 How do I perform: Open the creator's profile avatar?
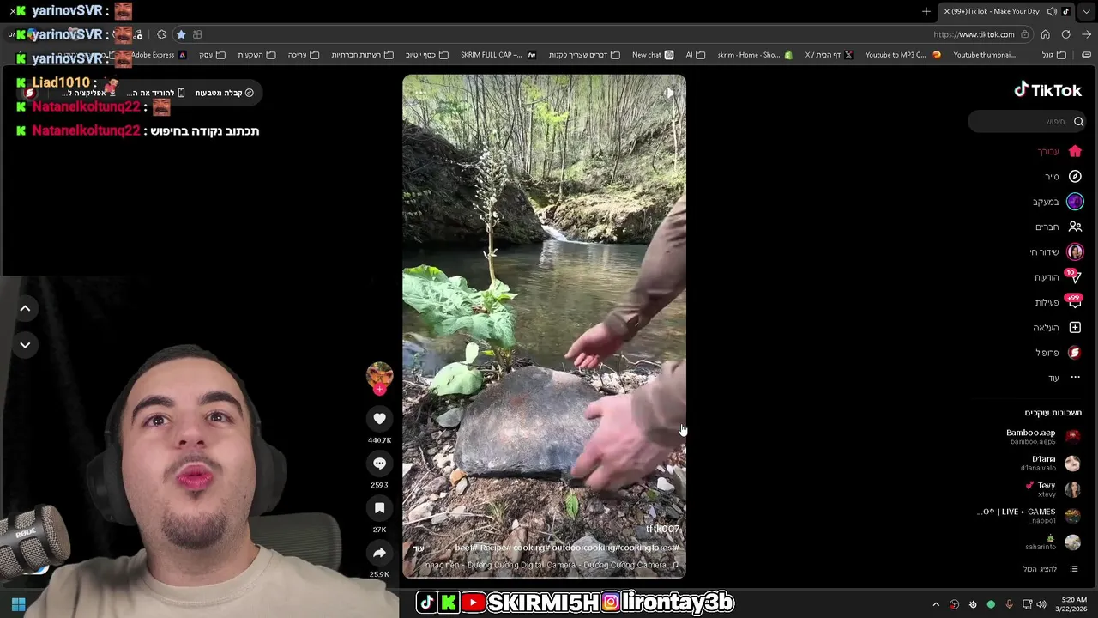click(x=379, y=374)
